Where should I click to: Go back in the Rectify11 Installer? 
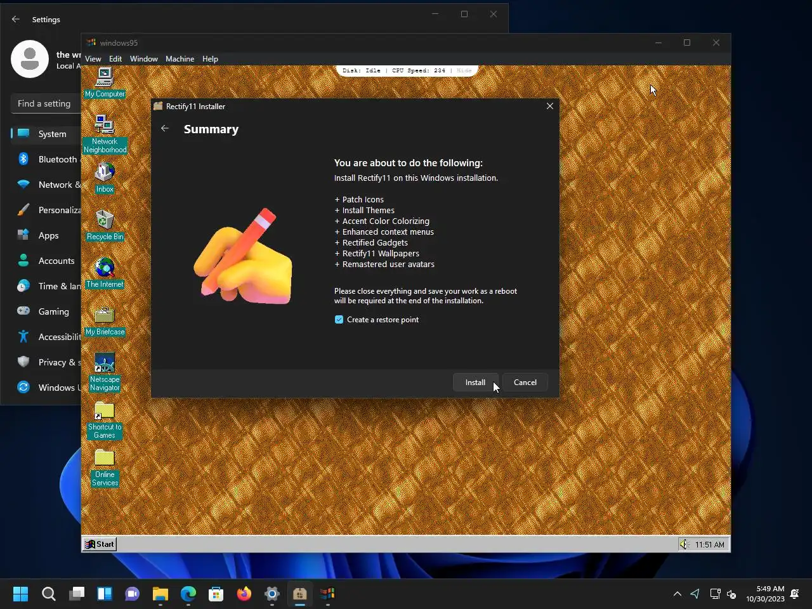[x=165, y=129]
